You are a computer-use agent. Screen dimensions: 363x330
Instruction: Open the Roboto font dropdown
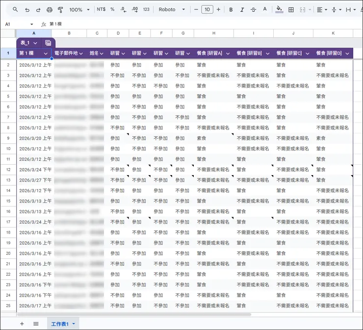172,9
